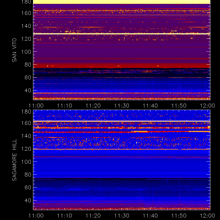
Task: Pick the 11:10 time label under San Vito plot
Action: point(65,106)
